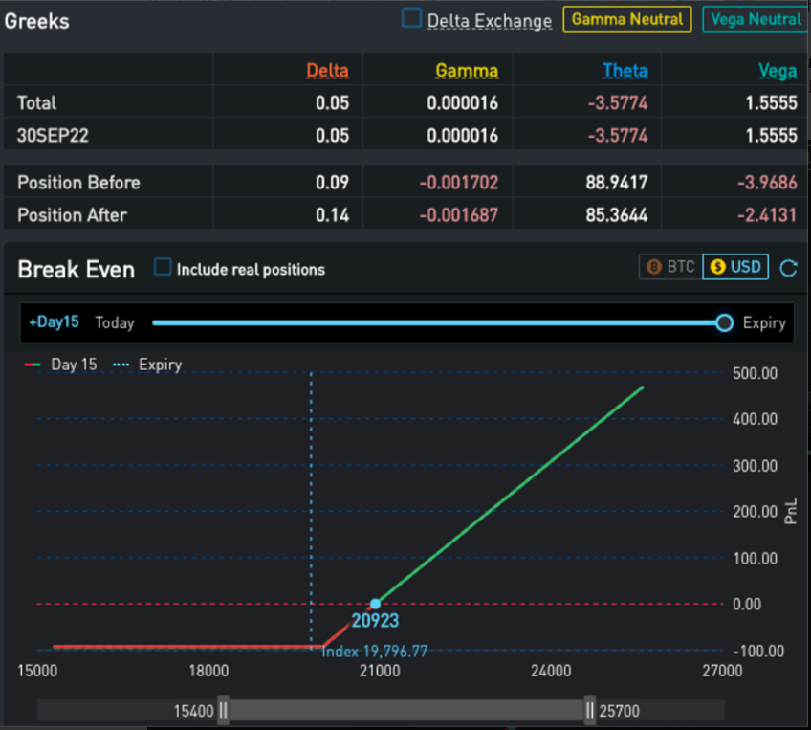Enable the Delta Exchange checkbox
Screen dimensions: 811x730
411,18
